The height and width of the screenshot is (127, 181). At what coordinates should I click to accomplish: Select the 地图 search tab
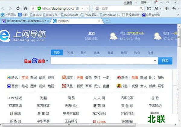point(124,53)
